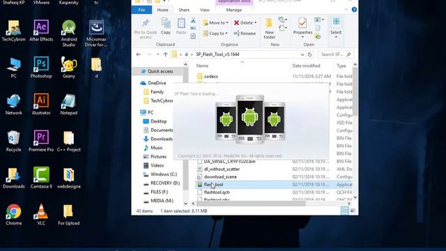Click the Rename button

(245, 33)
